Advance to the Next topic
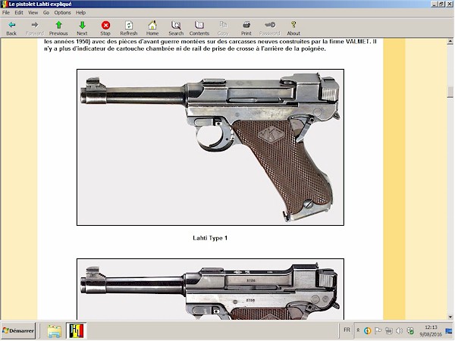The width and height of the screenshot is (455, 341). [82, 28]
